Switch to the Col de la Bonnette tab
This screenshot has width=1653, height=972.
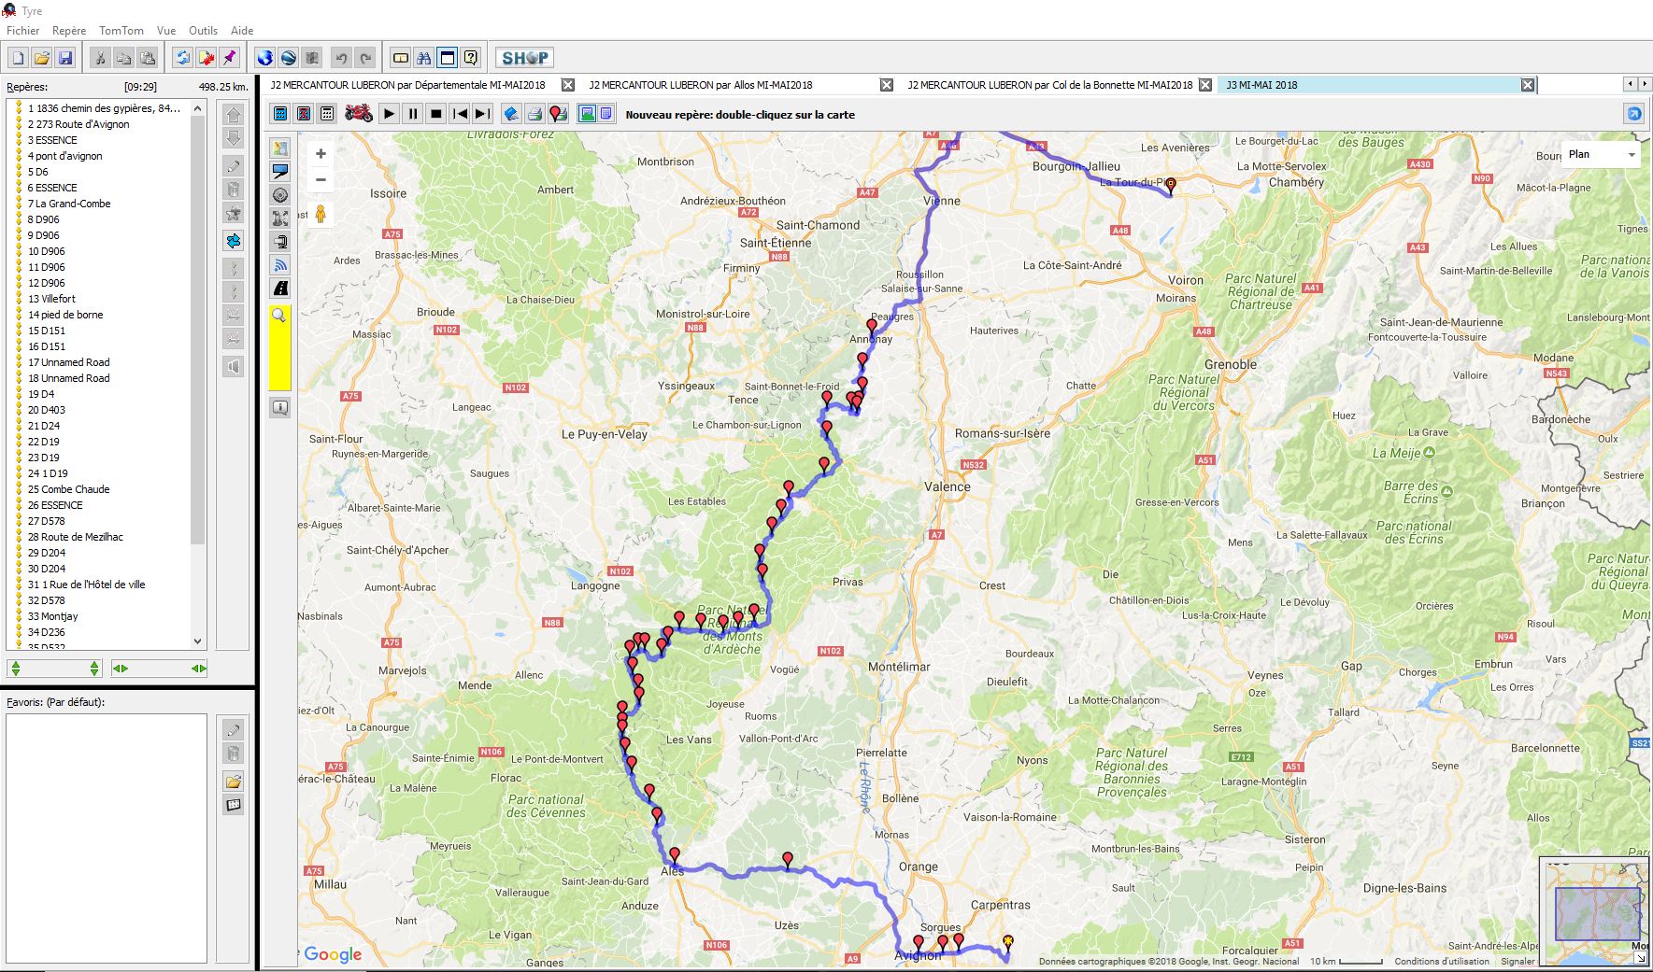(x=1049, y=85)
